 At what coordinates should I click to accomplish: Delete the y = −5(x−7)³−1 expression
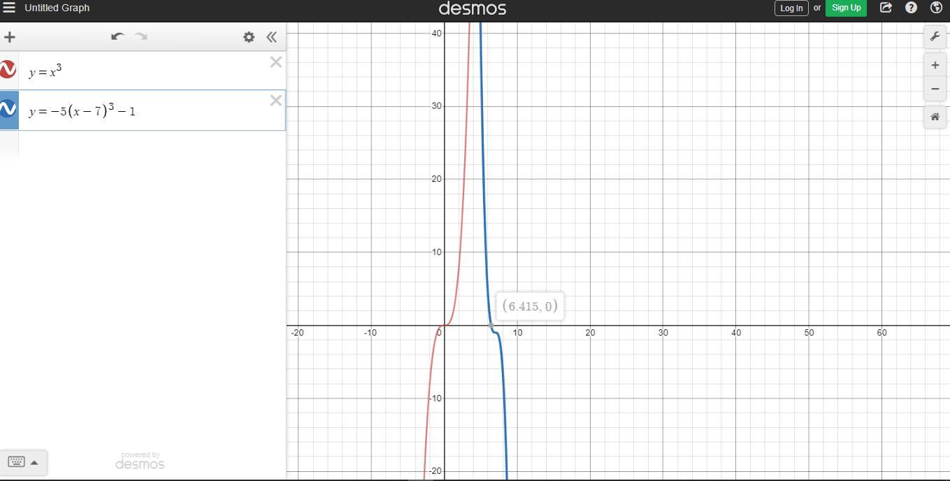276,101
